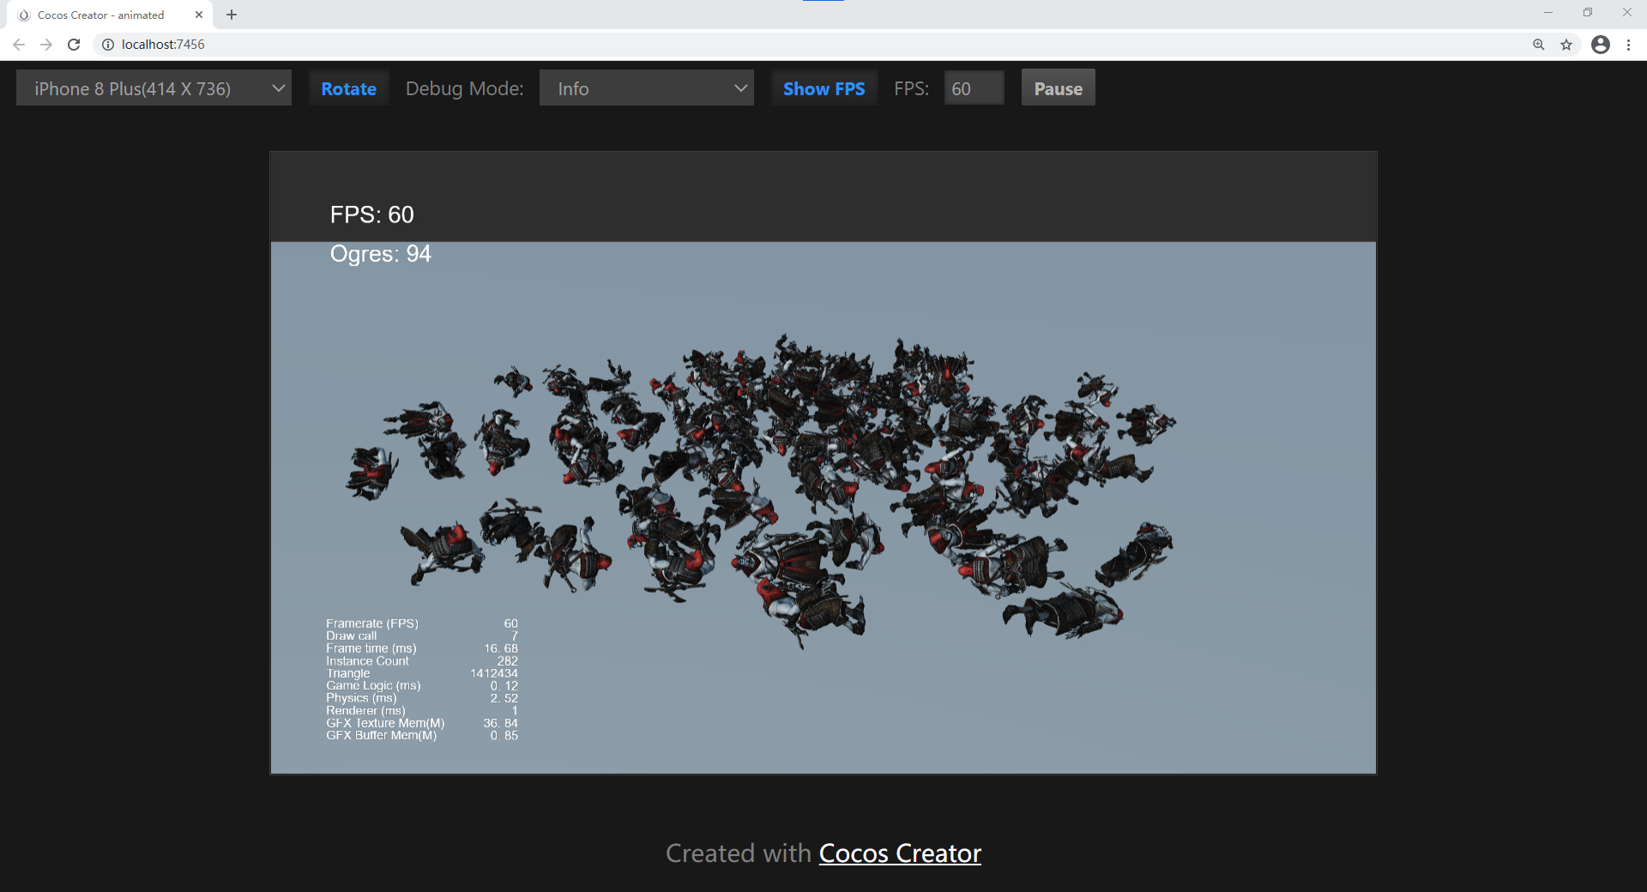The image size is (1647, 892).
Task: Go back to the previous page
Action: 19,45
